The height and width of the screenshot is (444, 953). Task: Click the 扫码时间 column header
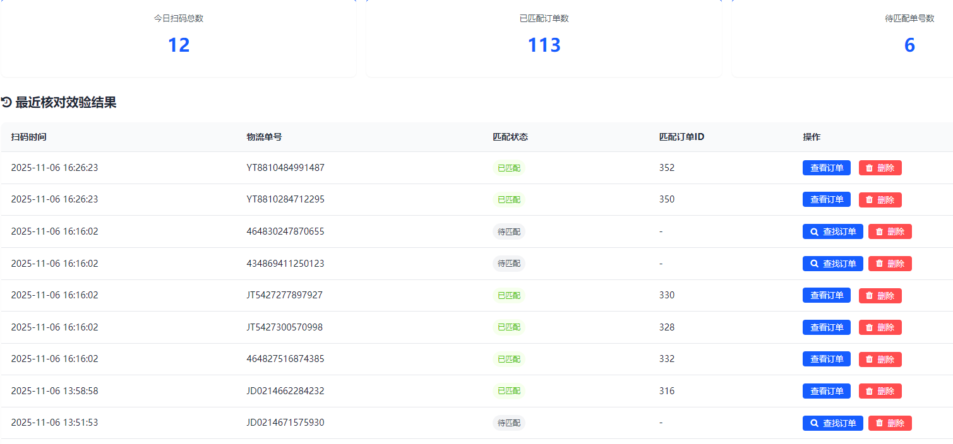click(28, 137)
